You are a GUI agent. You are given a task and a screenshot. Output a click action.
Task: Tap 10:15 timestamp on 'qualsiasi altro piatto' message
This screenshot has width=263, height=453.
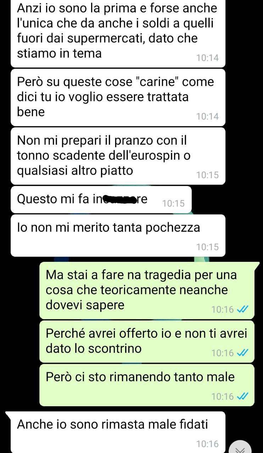point(207,175)
